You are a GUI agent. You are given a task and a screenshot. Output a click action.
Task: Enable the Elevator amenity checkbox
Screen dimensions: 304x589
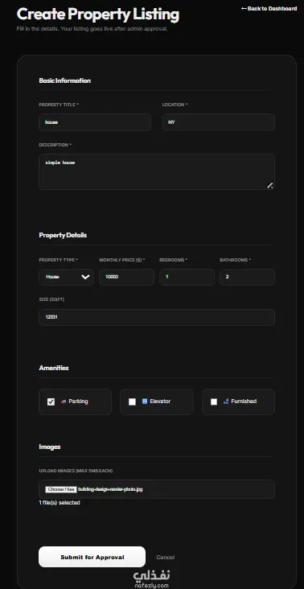(x=132, y=402)
